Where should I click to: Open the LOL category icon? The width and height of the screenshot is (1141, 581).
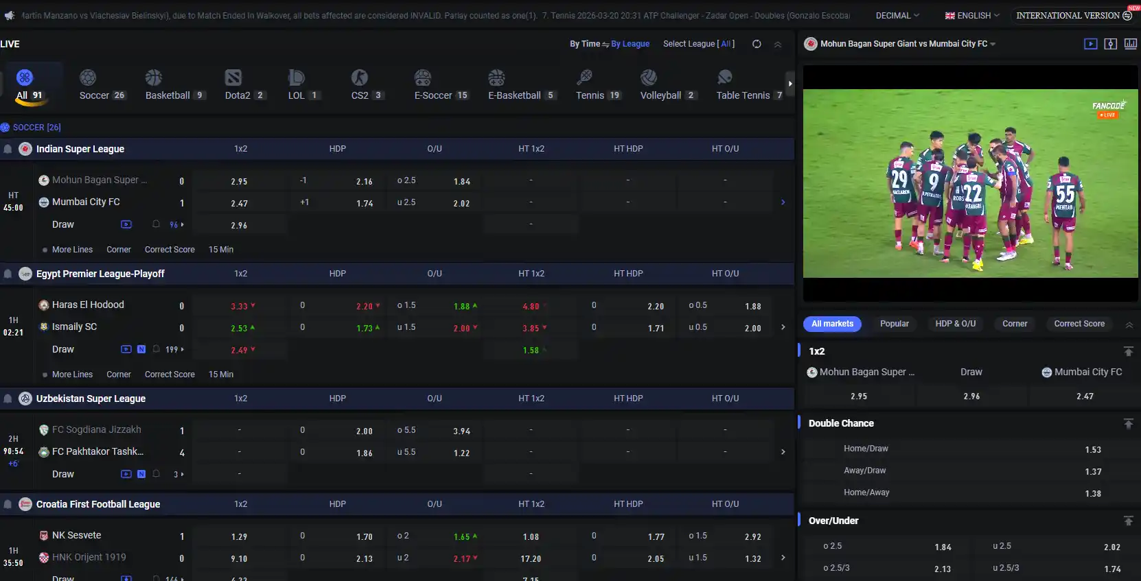(x=297, y=78)
